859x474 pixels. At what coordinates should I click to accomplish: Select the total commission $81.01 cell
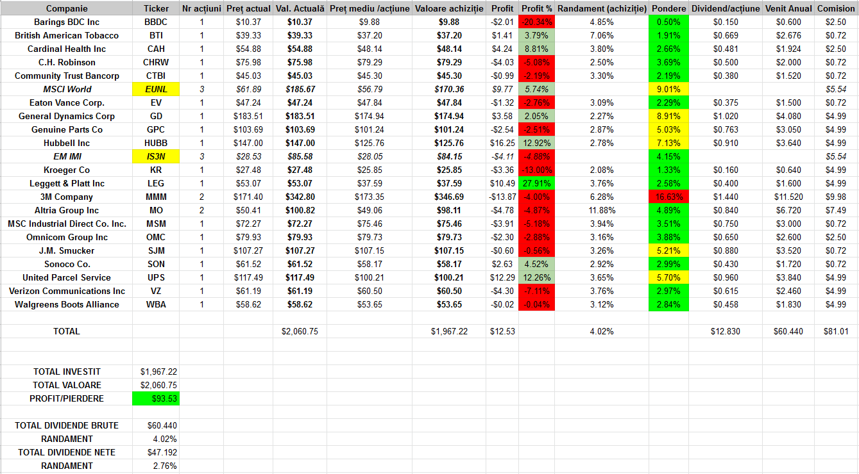[x=836, y=331]
